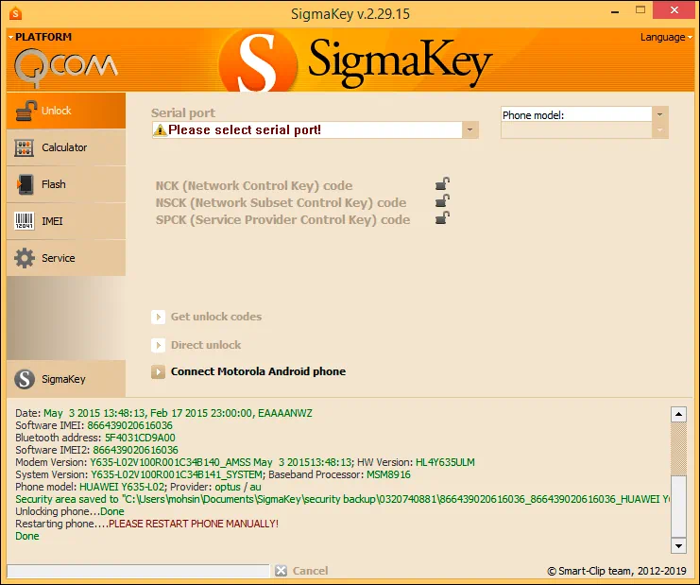
Task: Click the warning icon in serial port field
Action: click(x=160, y=130)
